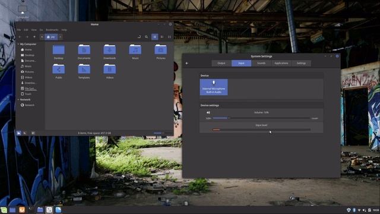Collapse the My Computer sidebar section
Viewport: 380px width, 214px height.
click(18, 44)
